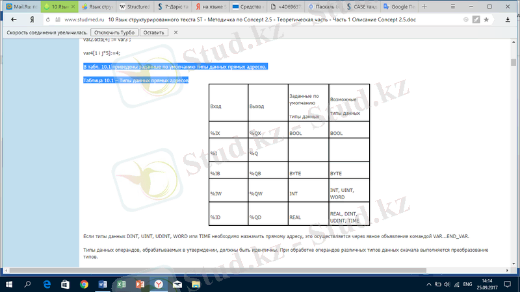The image size is (520, 292).
Task: Click the 'var4[1 i j*5]:=4;' line
Action: [x=101, y=53]
